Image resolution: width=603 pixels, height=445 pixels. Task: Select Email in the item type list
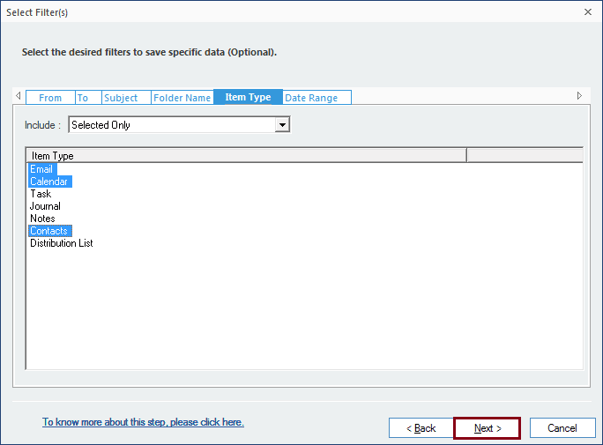(x=41, y=169)
